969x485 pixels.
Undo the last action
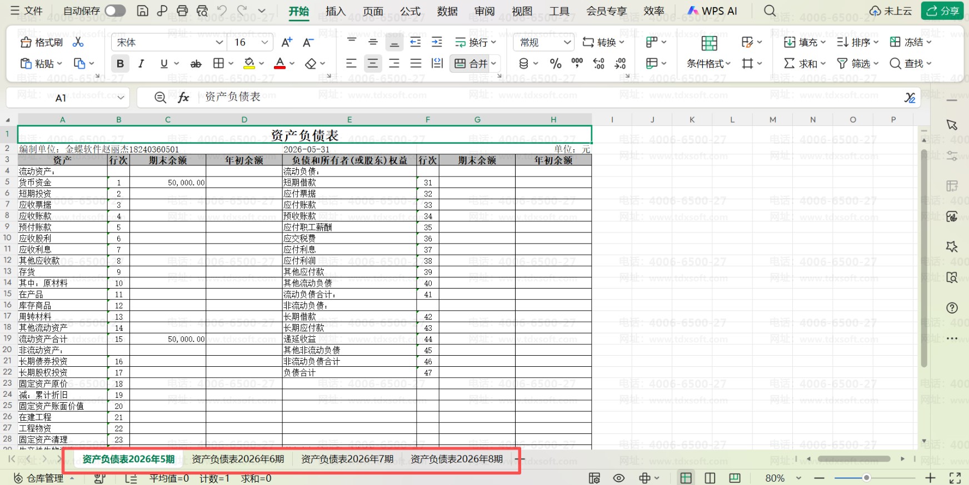(222, 11)
